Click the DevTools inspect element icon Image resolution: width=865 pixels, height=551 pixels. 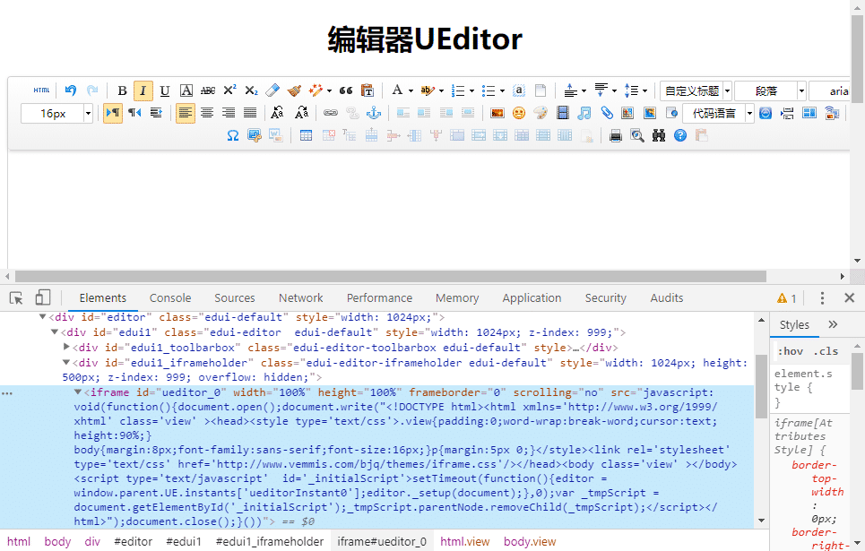point(16,297)
